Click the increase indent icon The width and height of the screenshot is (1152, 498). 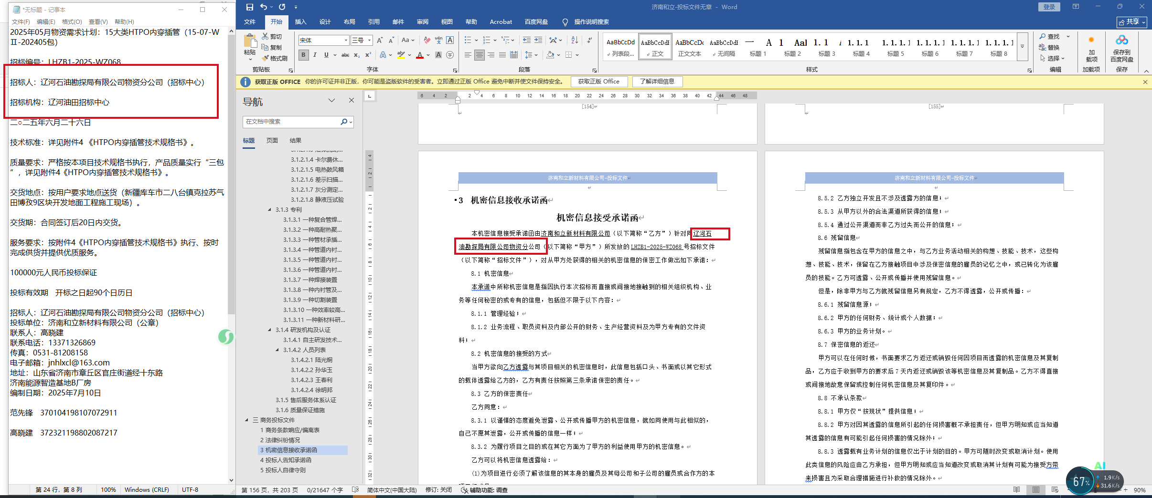538,40
